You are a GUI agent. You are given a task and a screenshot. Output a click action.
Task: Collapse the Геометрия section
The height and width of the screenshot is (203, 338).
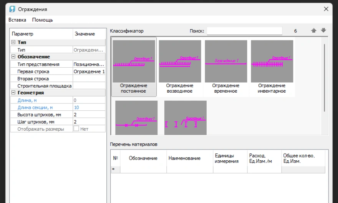click(13, 93)
